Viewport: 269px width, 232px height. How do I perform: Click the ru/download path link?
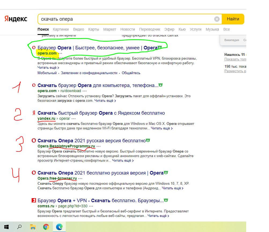71,91
